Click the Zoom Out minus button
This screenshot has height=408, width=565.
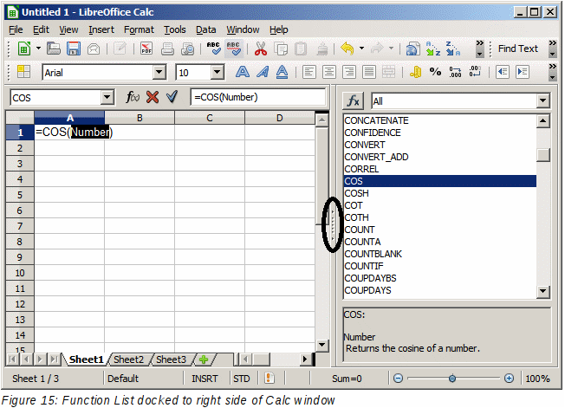(398, 378)
